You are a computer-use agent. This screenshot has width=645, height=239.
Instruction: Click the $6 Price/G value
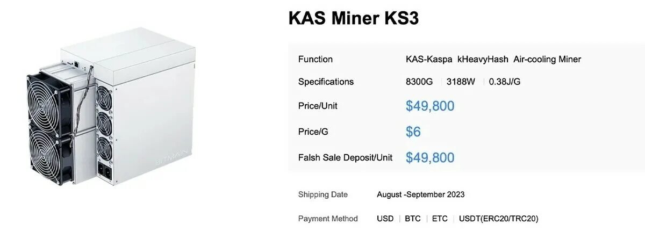(x=413, y=132)
